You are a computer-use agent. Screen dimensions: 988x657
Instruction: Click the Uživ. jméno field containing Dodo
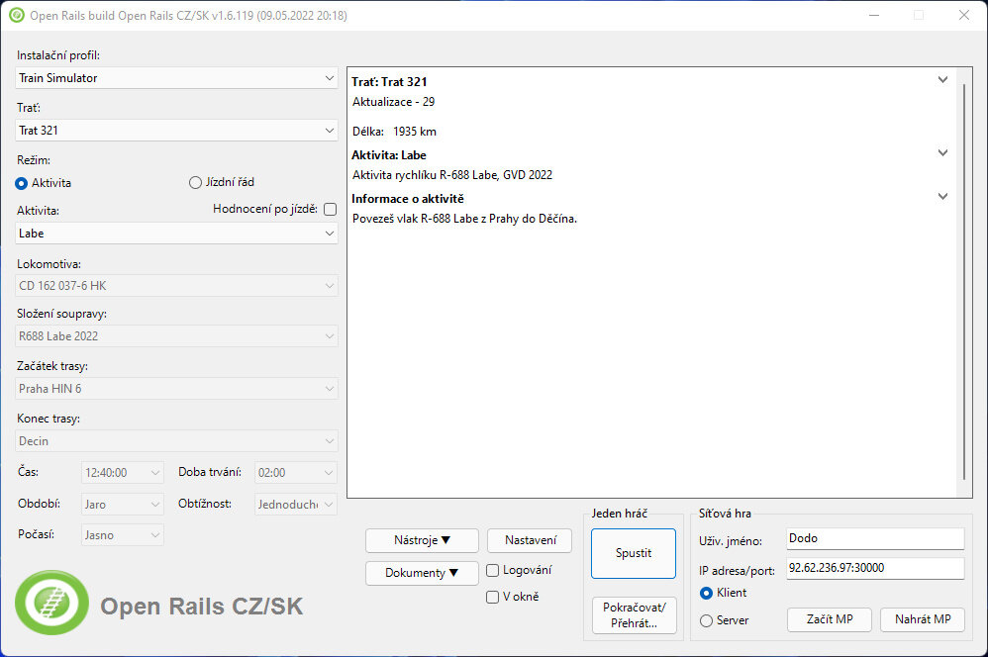(x=875, y=538)
